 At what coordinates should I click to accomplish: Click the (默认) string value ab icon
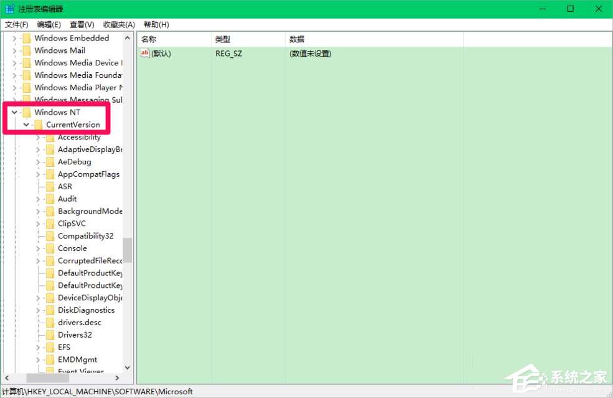(145, 54)
